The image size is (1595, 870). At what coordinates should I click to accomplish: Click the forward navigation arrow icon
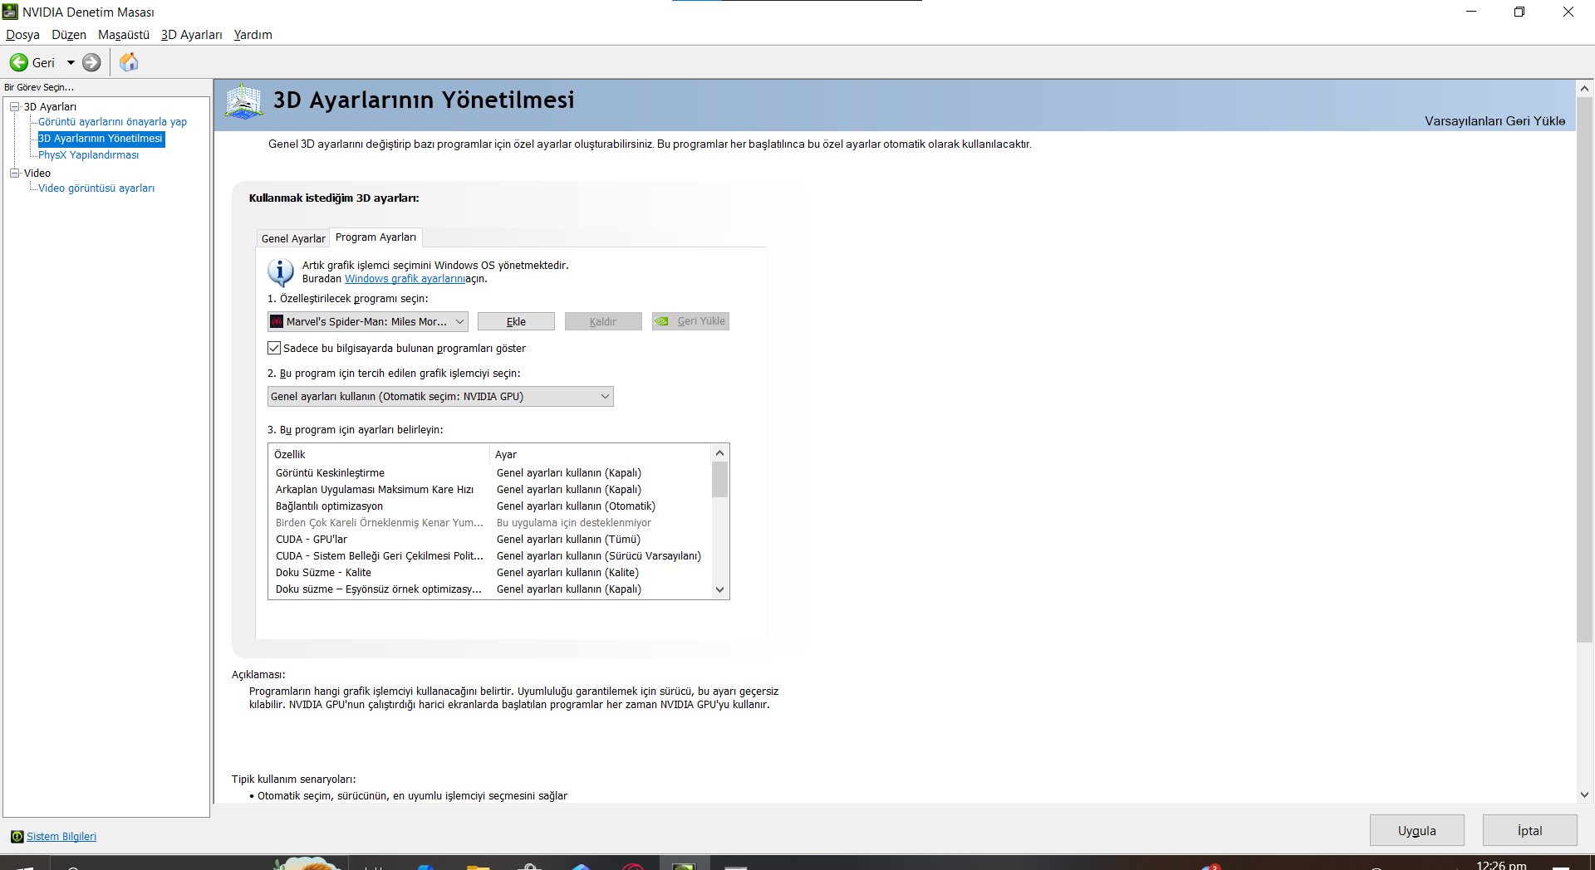(x=91, y=62)
